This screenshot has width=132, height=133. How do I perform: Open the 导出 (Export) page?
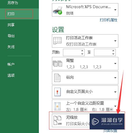click(11, 36)
